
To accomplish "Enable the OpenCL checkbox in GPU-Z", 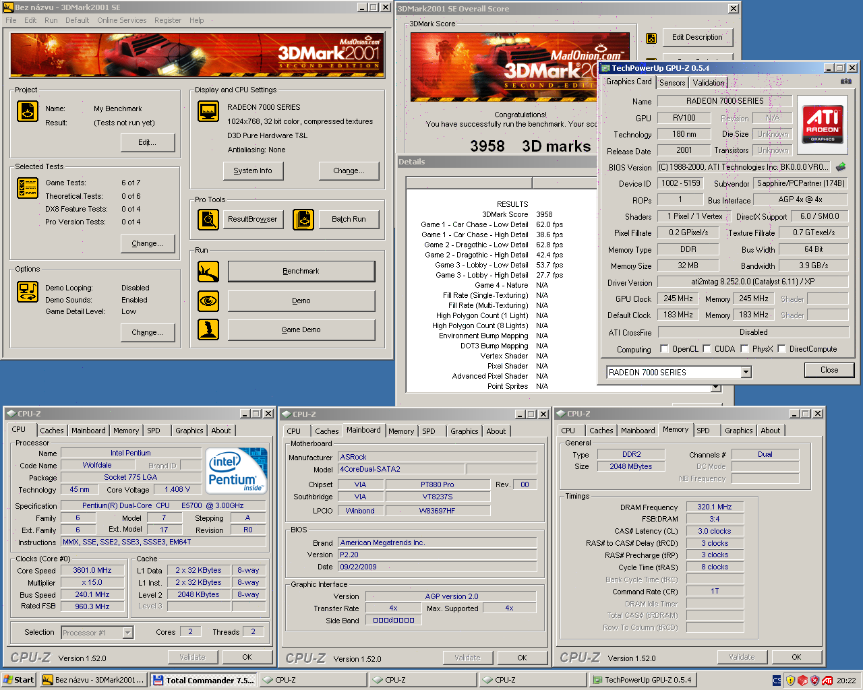I will point(664,348).
